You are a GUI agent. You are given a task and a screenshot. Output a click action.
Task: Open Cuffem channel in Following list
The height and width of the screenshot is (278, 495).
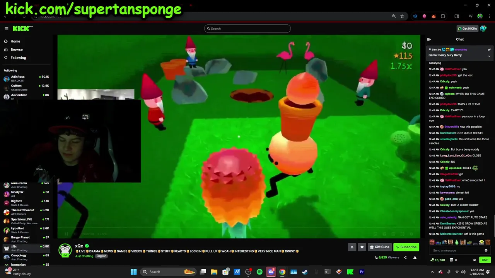[x=26, y=88]
